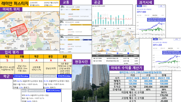Screen dimensions: 181x102
Task: Switch to 최근 3년 tab in 26평 chart
Action: point(139,15)
